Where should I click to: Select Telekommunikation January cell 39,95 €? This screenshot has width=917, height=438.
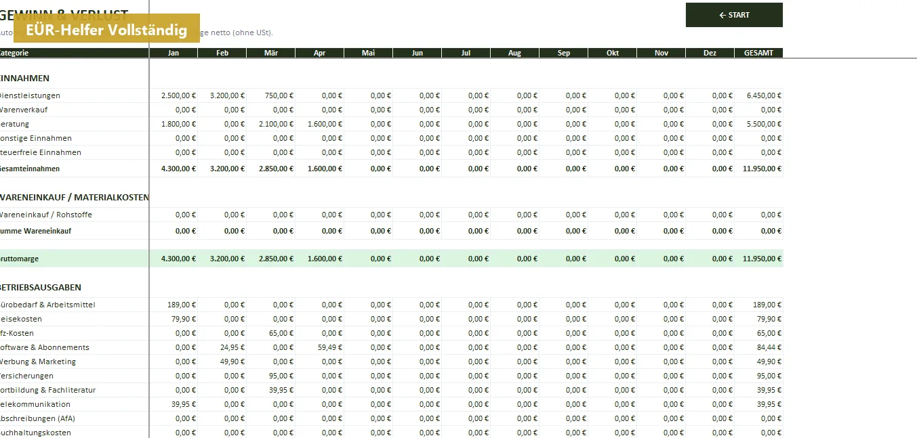174,404
